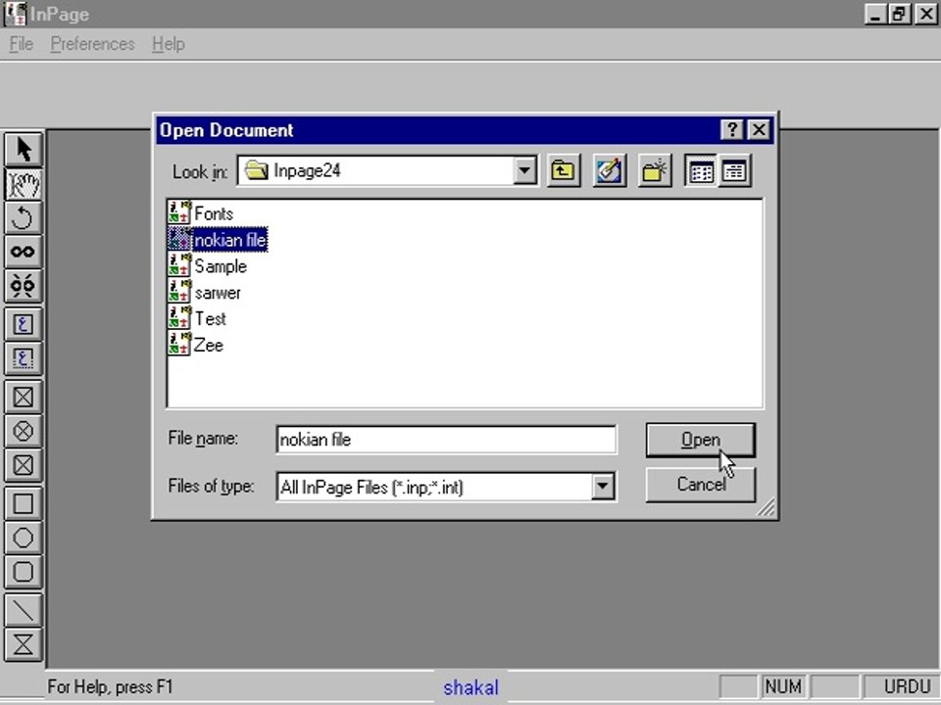Select the rounded rectangle drawing tool
The image size is (941, 705).
(23, 572)
